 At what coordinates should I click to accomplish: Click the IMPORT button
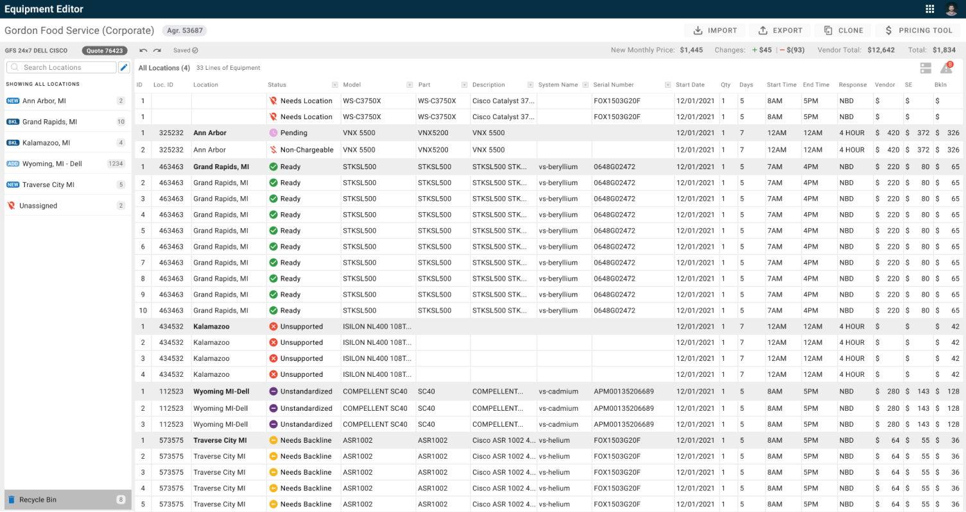click(x=714, y=30)
